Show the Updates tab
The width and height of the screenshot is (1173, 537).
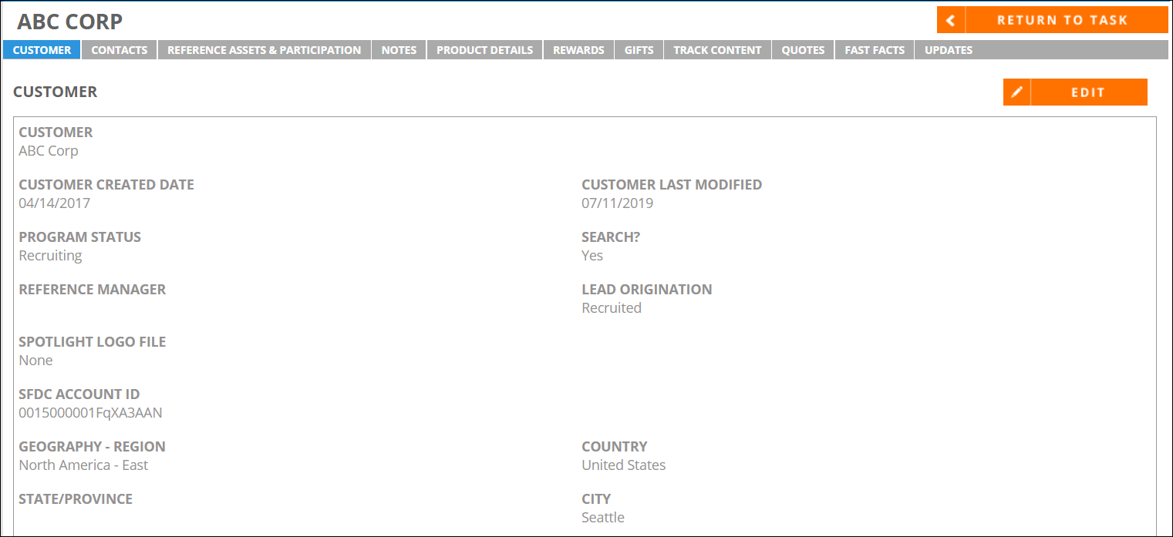point(949,50)
